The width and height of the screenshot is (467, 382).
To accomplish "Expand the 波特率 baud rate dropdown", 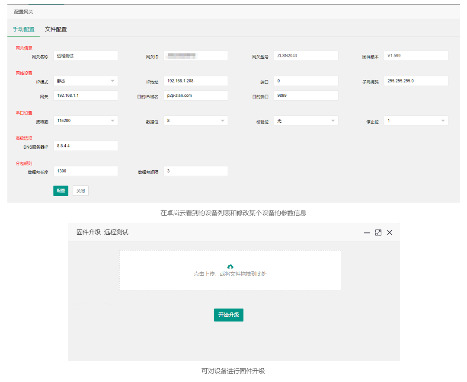I will [86, 121].
